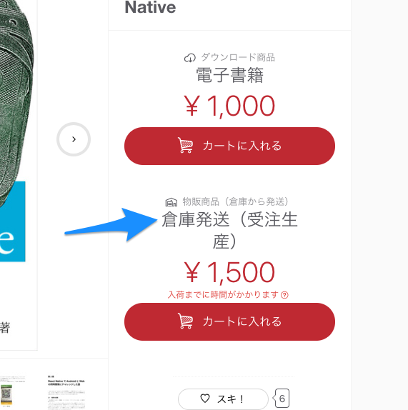Like the product with スキ! button
This screenshot has height=410, width=408.
click(223, 399)
